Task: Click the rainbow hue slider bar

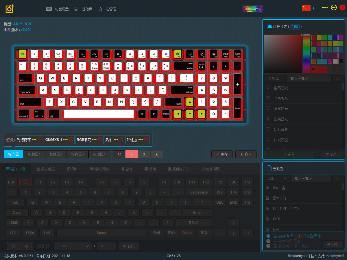Action: pos(307,54)
